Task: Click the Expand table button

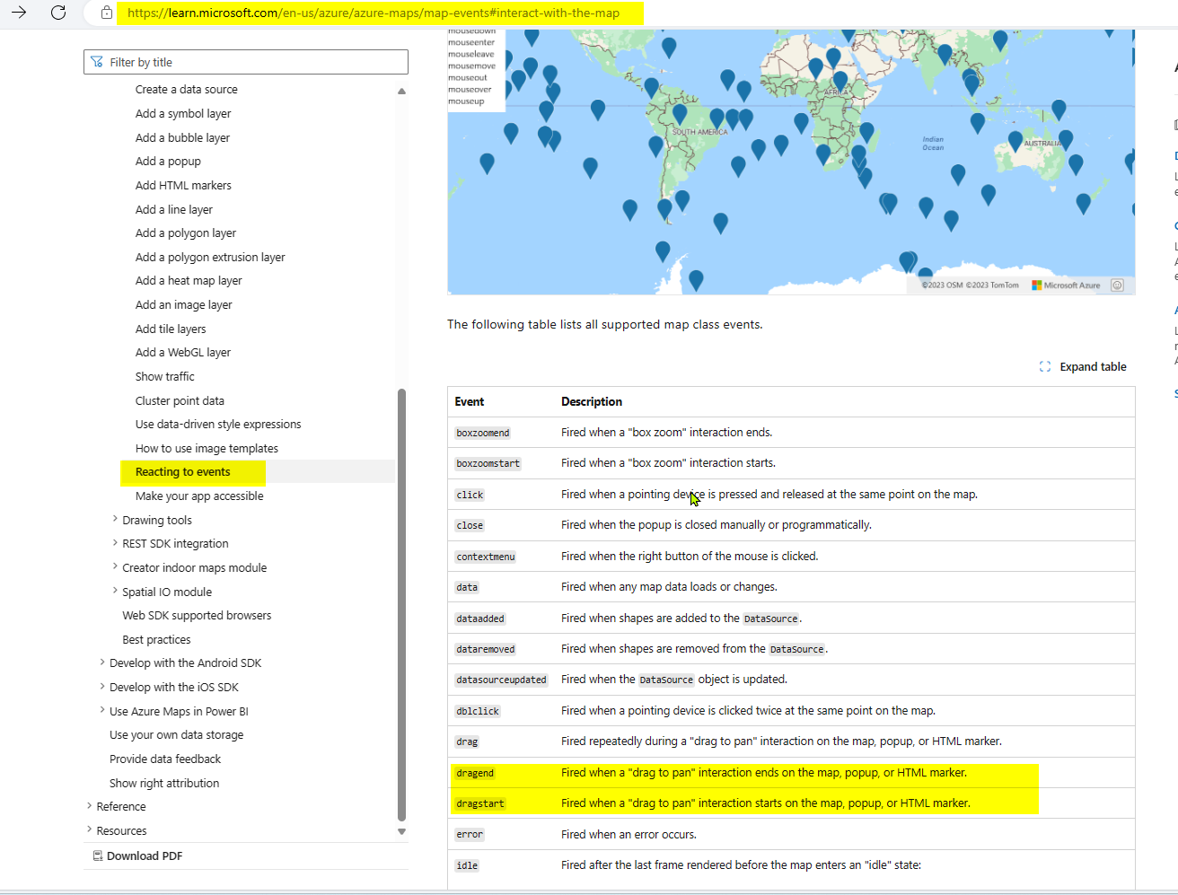Action: click(1084, 366)
